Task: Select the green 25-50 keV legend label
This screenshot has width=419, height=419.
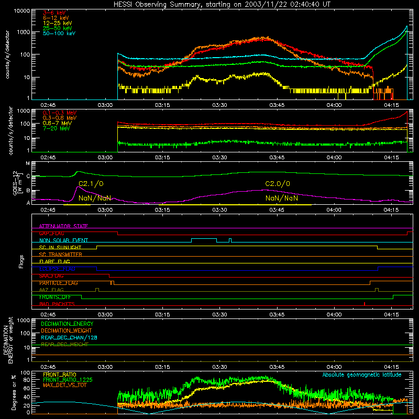Action: 58,28
